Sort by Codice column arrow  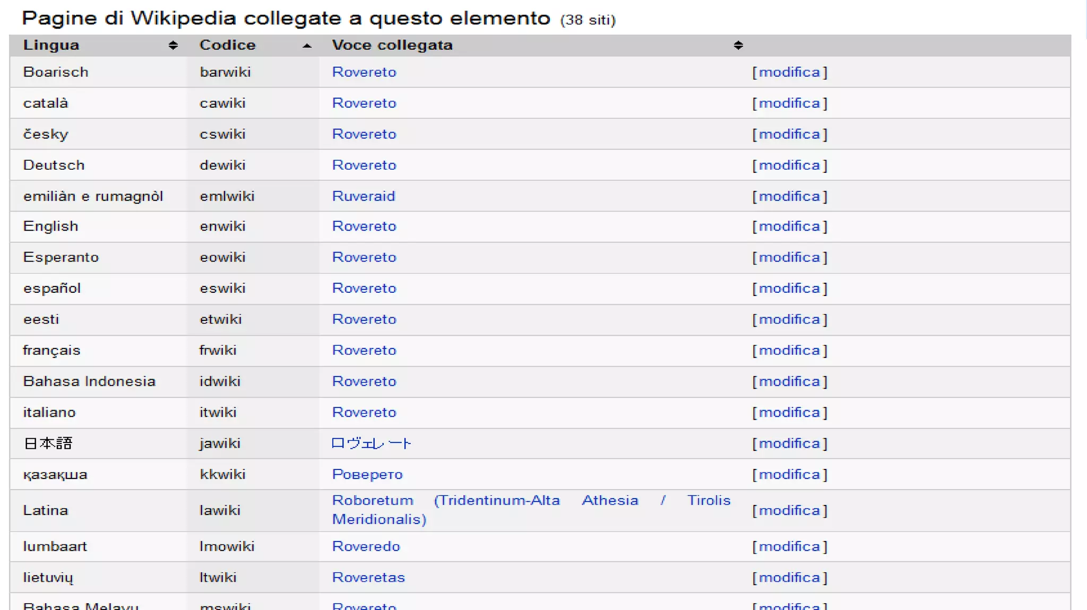(307, 46)
